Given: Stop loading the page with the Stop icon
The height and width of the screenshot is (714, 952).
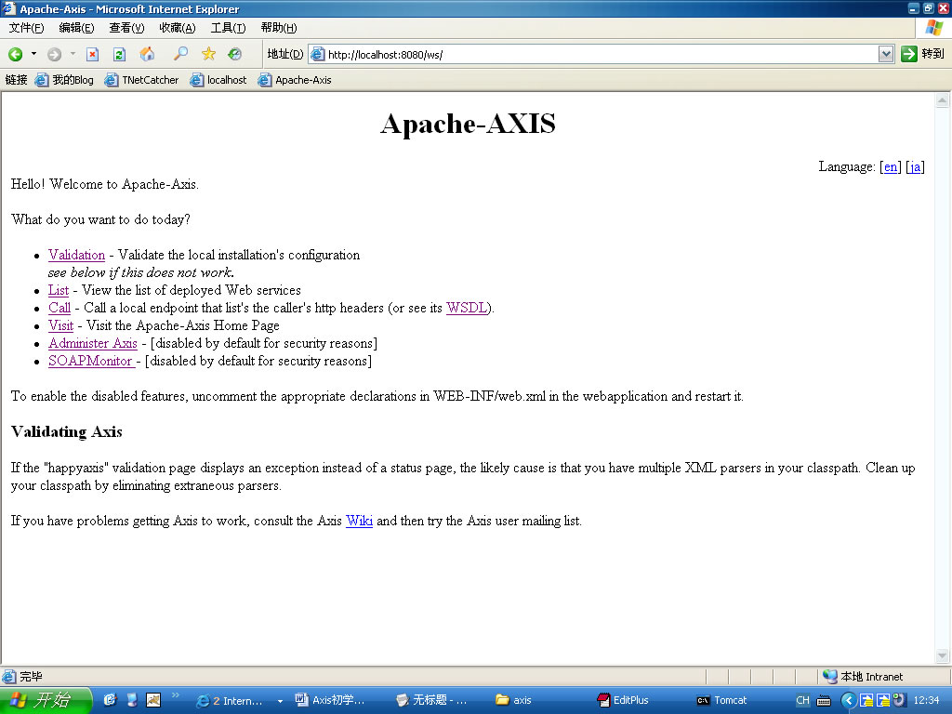Looking at the screenshot, I should coord(92,55).
